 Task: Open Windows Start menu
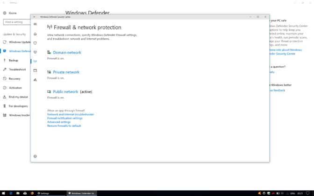click(3, 193)
